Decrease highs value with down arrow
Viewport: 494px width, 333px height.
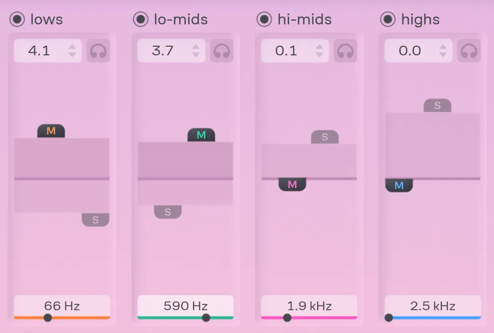tap(443, 55)
